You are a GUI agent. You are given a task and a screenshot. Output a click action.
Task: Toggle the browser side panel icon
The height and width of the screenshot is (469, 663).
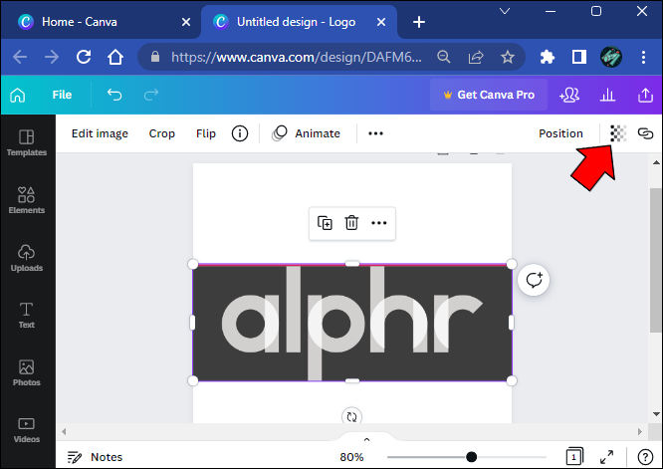[578, 57]
